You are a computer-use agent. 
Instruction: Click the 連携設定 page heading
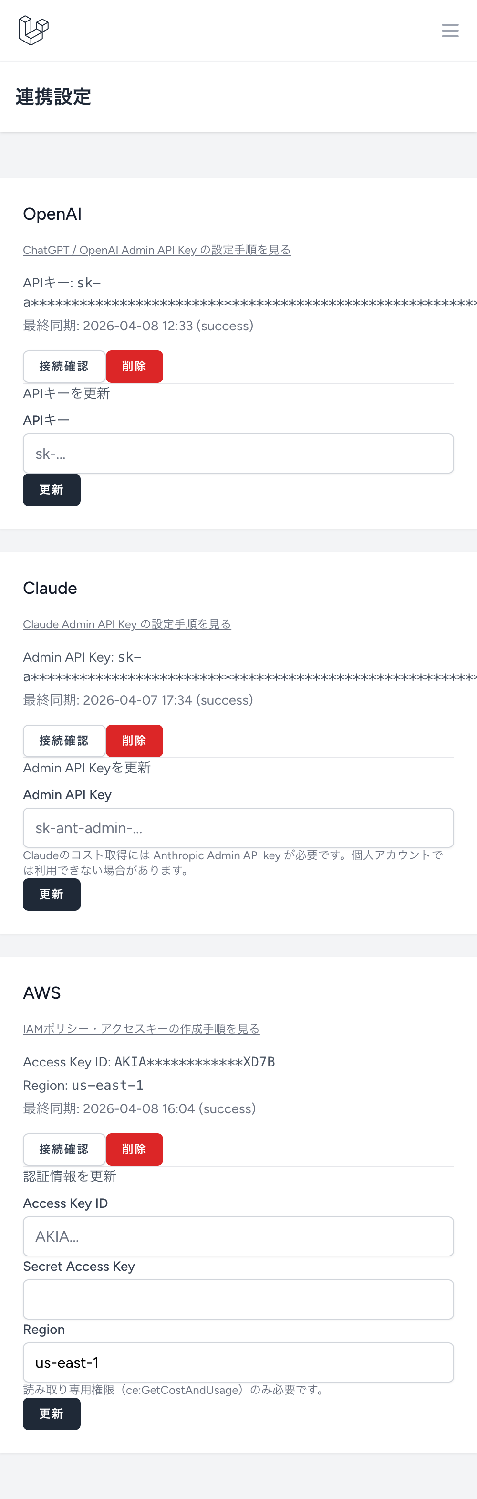(x=53, y=96)
